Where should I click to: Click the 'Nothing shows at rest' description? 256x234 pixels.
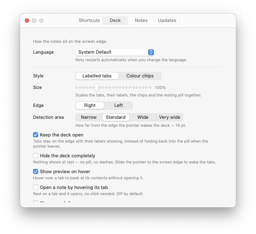point(124,162)
